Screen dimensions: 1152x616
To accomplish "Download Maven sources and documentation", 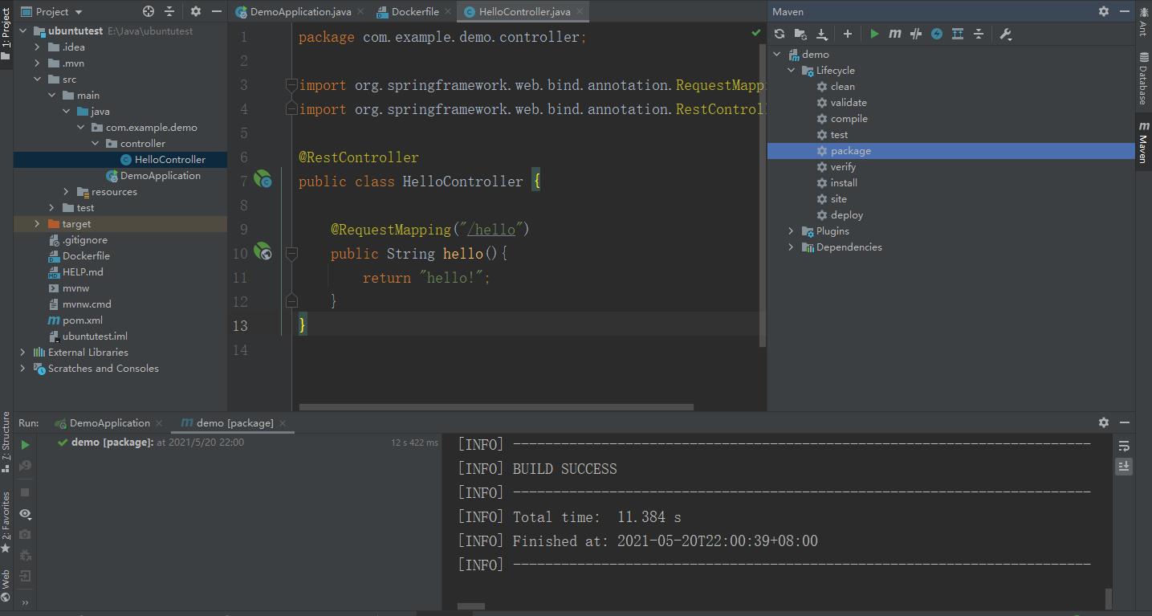I will tap(822, 34).
